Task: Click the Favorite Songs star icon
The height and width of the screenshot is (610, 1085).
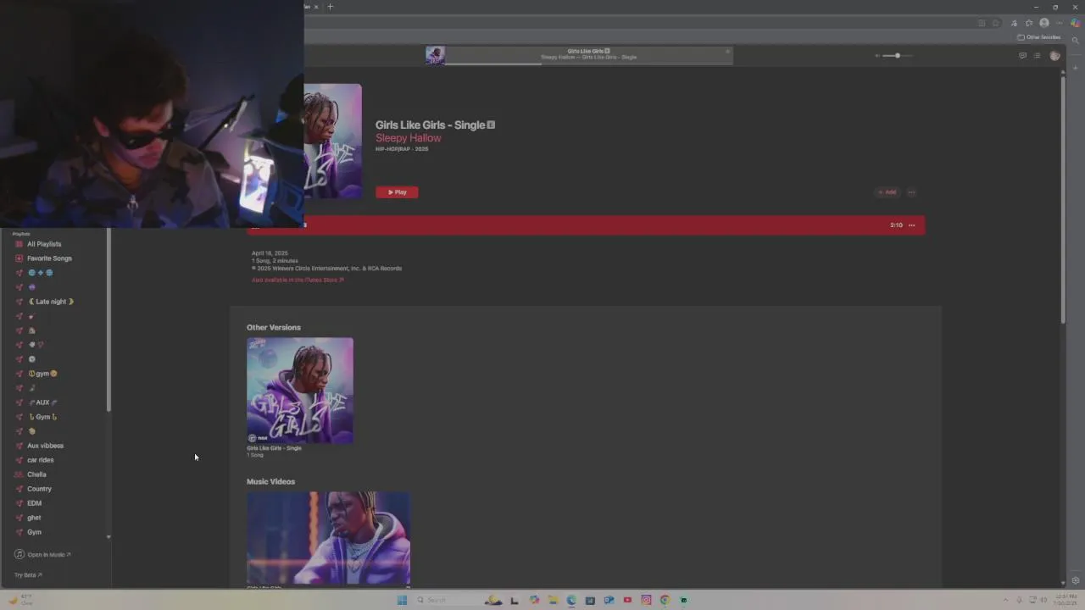Action: coord(19,258)
